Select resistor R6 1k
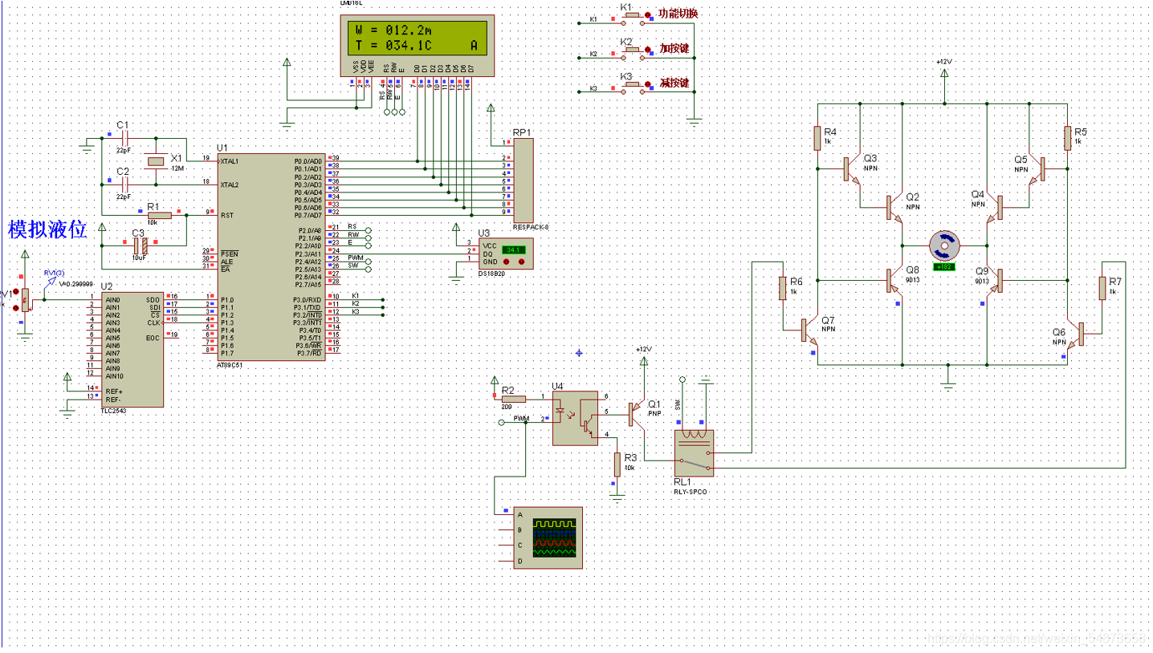Image resolution: width=1153 pixels, height=653 pixels. point(782,289)
